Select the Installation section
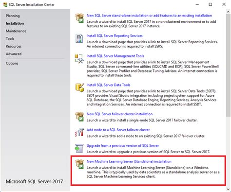 [x=15, y=23]
